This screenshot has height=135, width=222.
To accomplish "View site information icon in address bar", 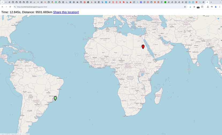I will pyautogui.click(x=15, y=7).
